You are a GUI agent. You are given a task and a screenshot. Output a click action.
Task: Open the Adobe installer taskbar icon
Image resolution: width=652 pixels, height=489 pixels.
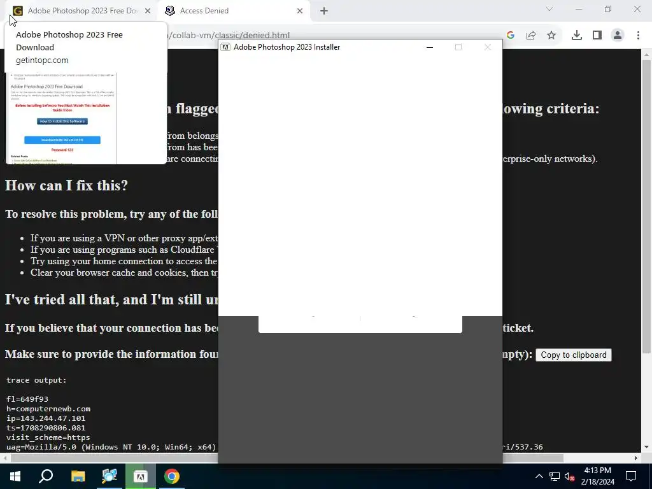(140, 476)
